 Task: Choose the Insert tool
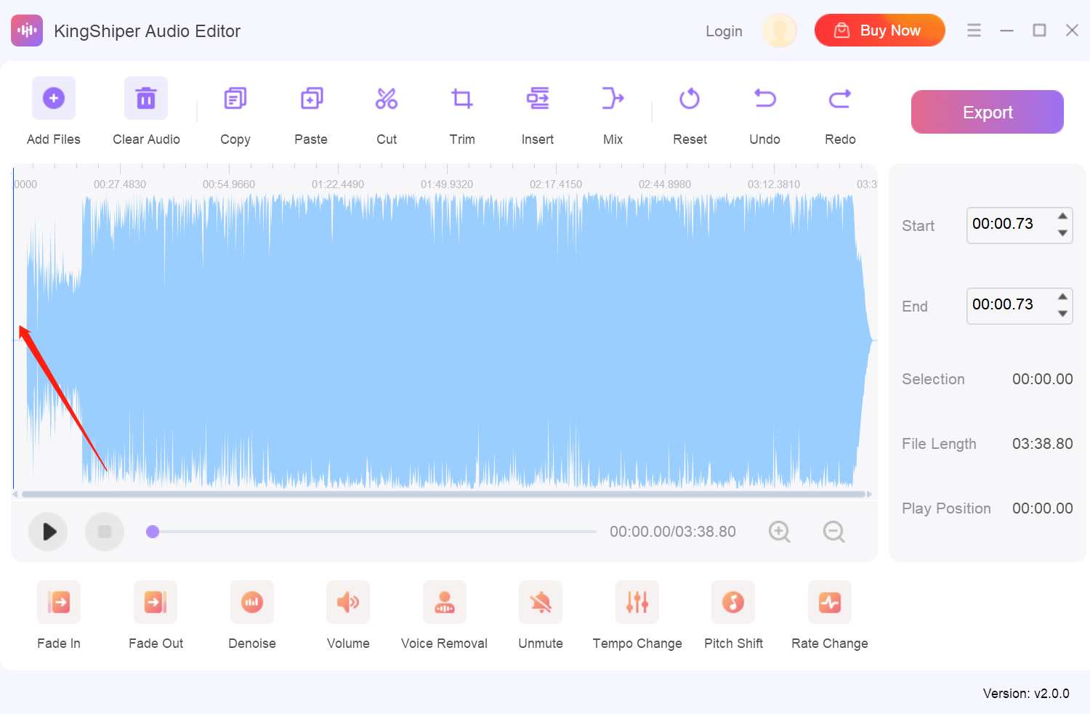(x=538, y=98)
